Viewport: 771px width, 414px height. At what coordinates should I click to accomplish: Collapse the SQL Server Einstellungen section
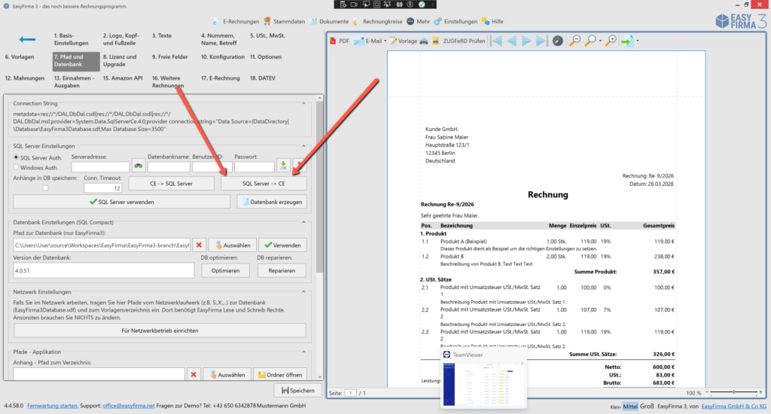click(303, 146)
